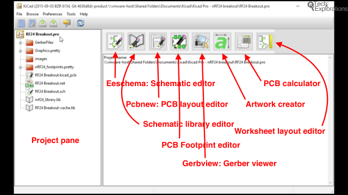Click the New project toolbar icon
This screenshot has width=348, height=195.
coord(21,23)
